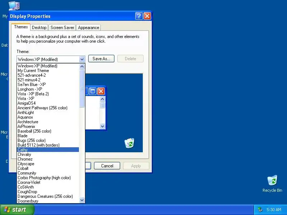Pick the 521-advance4-2 theme
The height and width of the screenshot is (215, 287).
click(48, 75)
